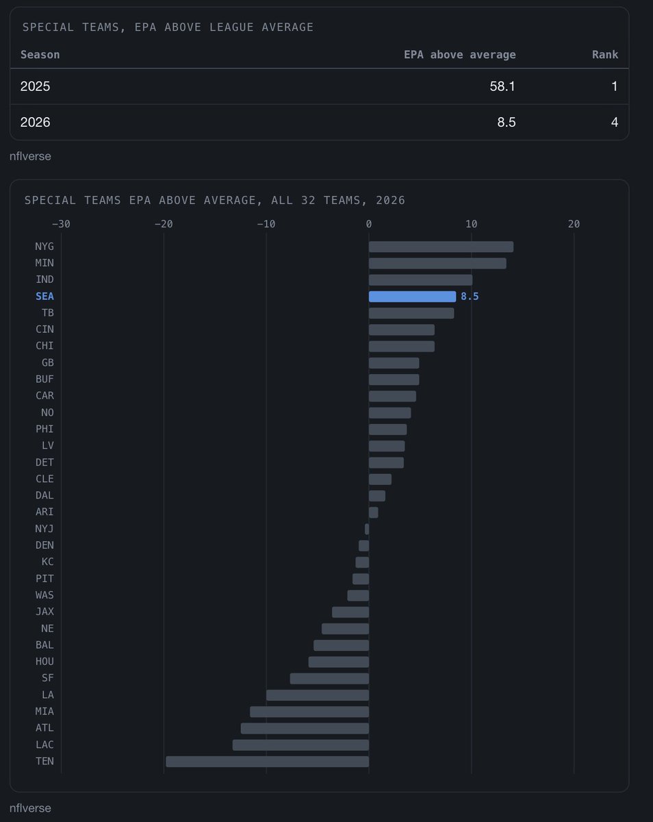Select the 2025 season cell
This screenshot has width=653, height=822.
(36, 87)
